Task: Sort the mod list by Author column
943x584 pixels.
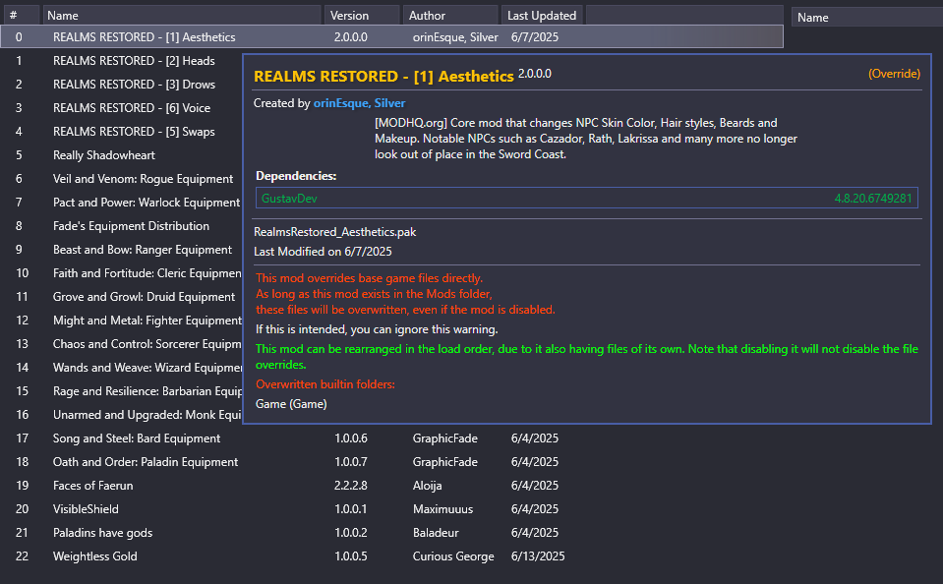Action: coord(451,15)
